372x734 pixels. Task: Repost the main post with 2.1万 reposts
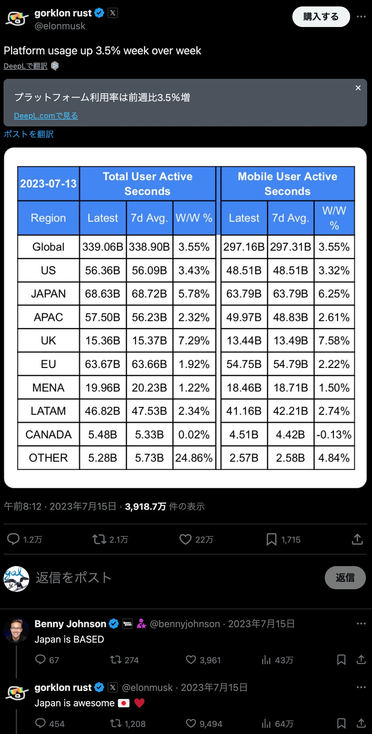tap(99, 539)
